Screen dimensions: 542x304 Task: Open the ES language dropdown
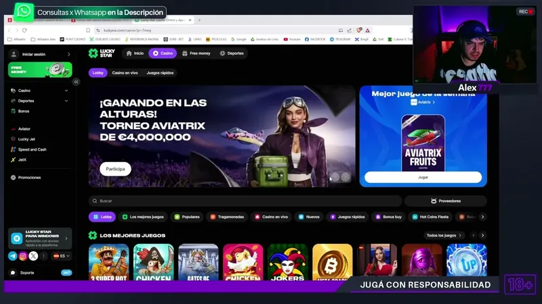pos(62,256)
